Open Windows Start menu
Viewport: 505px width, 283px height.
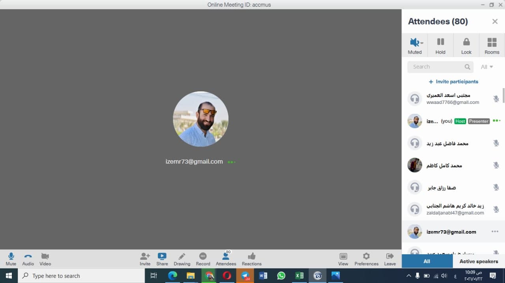coord(9,276)
